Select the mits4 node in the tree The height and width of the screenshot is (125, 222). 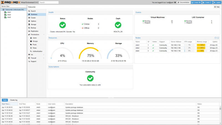pyautogui.click(x=9, y=15)
